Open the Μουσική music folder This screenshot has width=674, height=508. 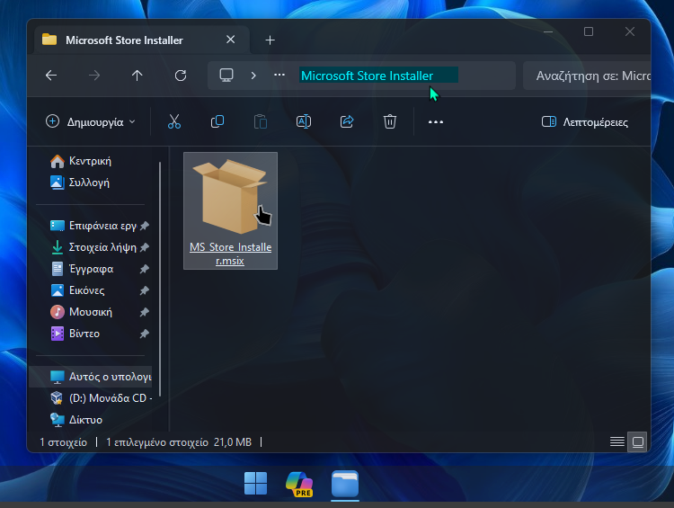pos(81,312)
